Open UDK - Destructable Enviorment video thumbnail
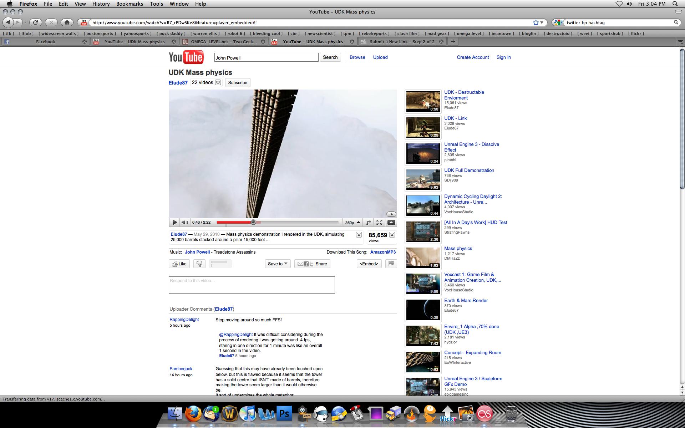This screenshot has height=428, width=685. pos(423,102)
